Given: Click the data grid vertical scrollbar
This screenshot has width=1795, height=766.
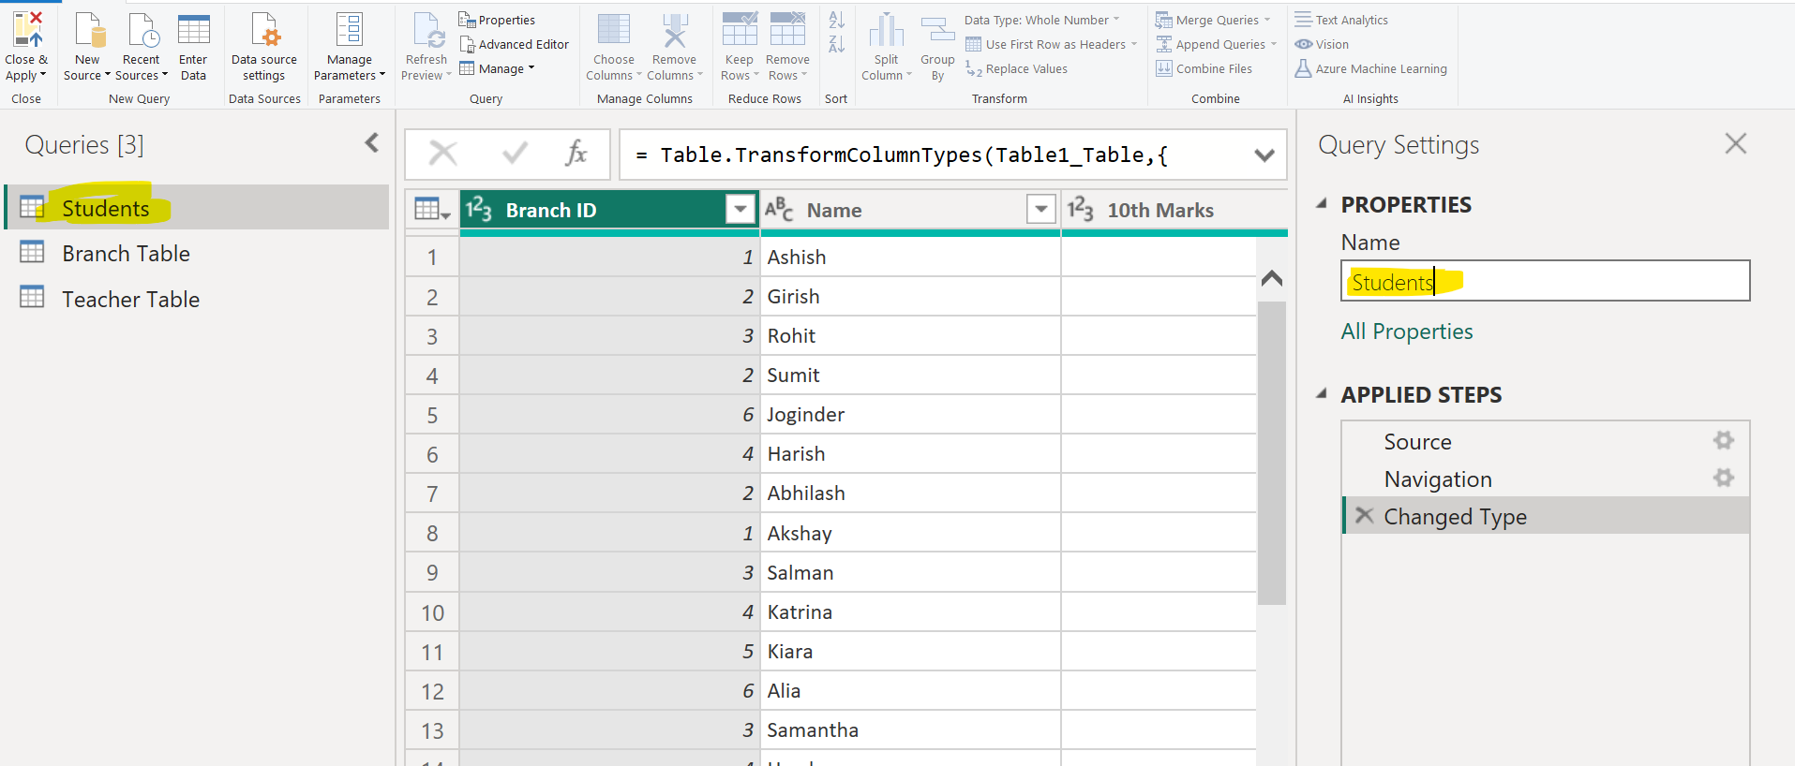Looking at the screenshot, I should pyautogui.click(x=1271, y=449).
